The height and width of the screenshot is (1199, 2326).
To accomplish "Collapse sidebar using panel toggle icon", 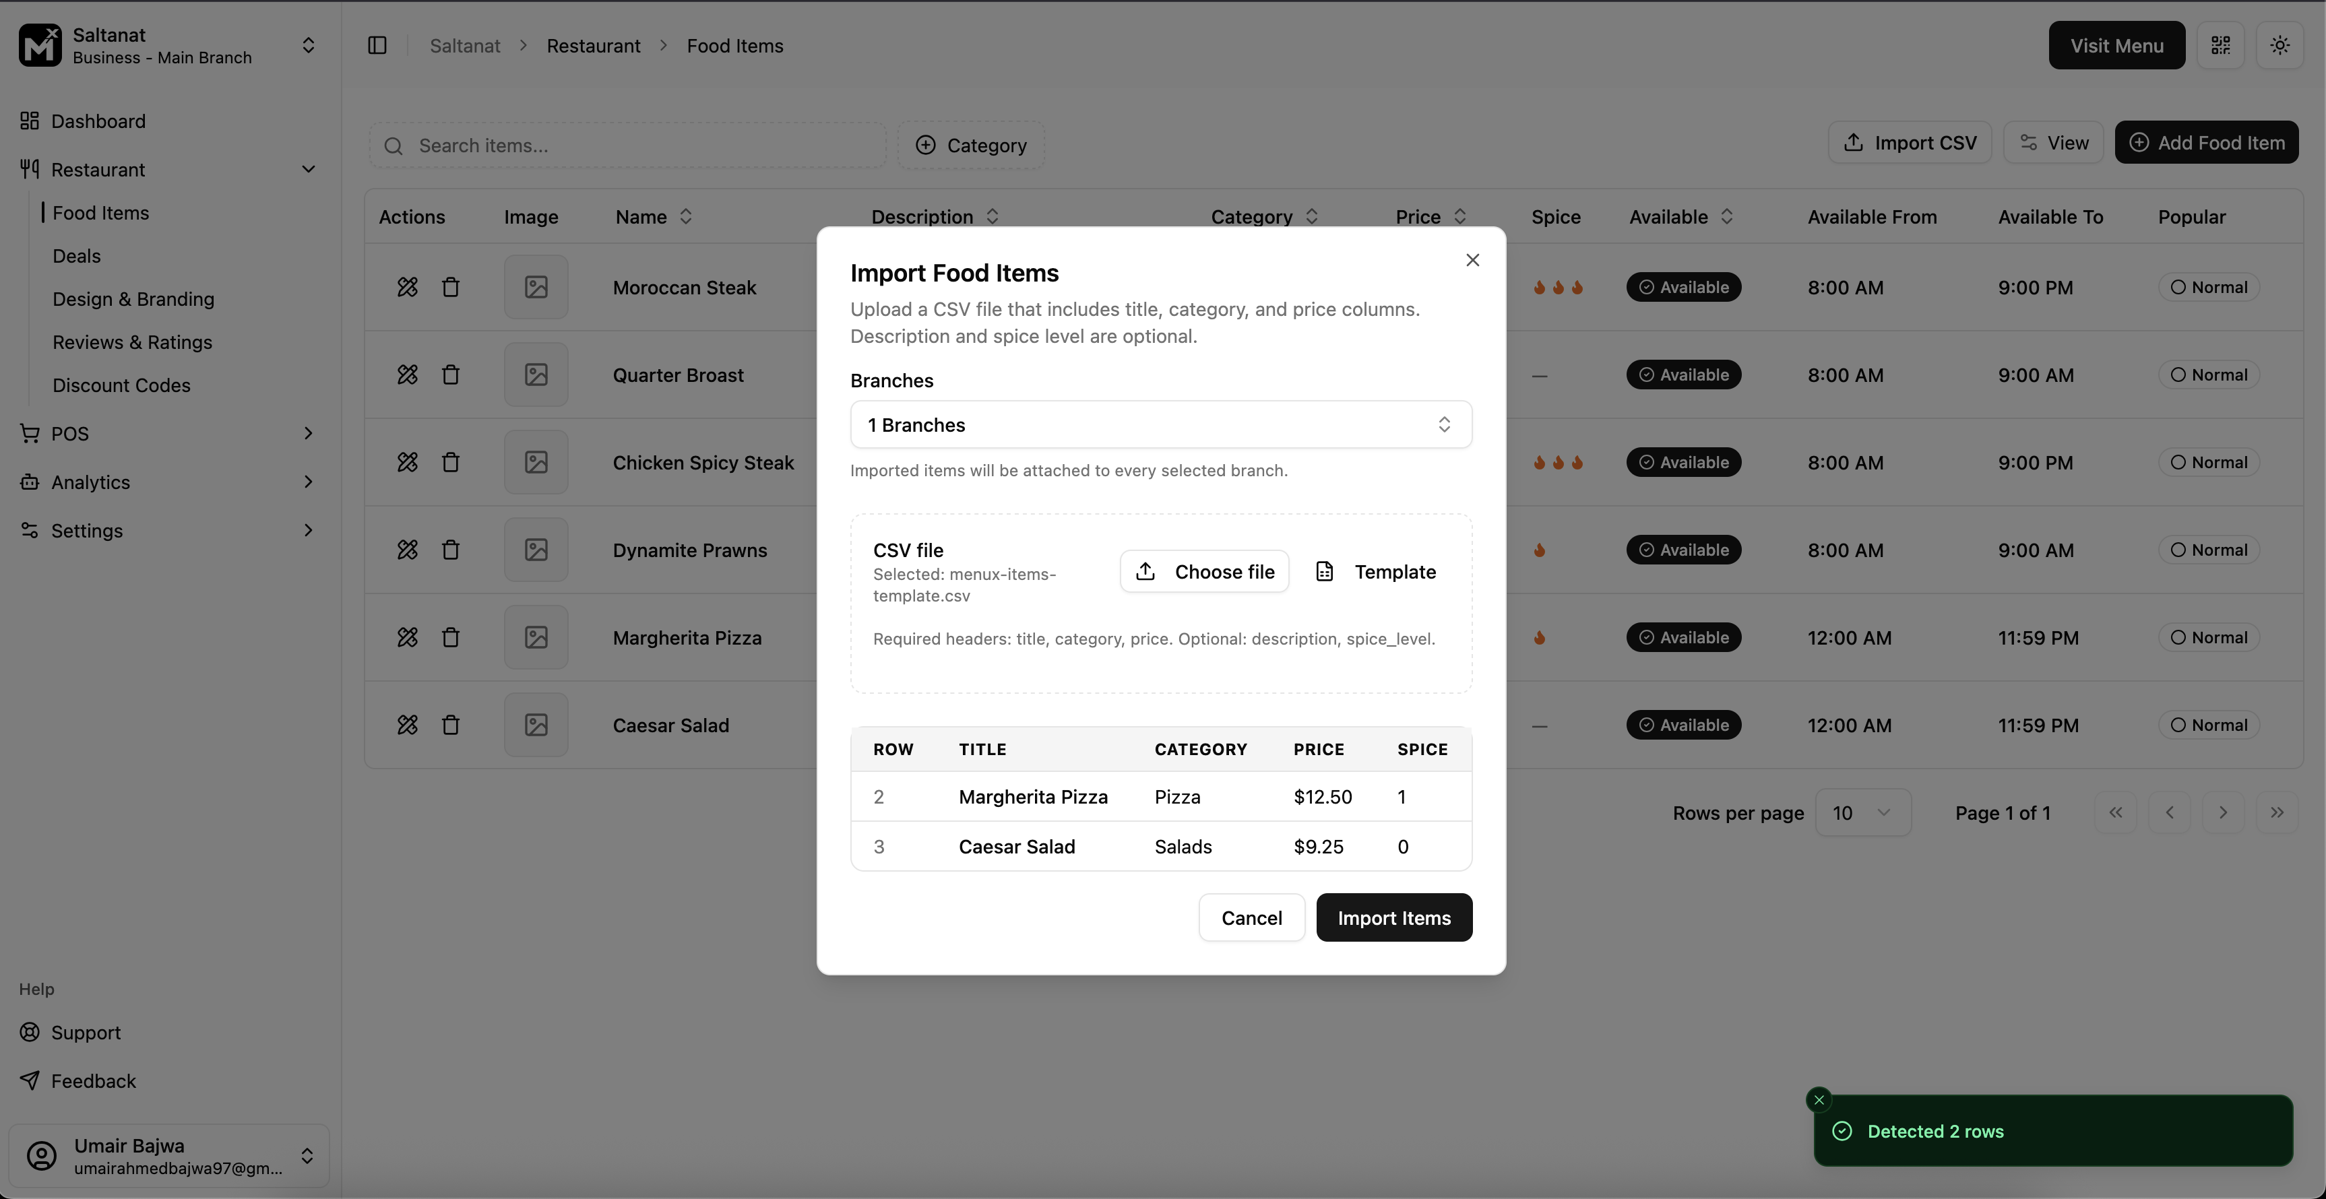I will click(377, 45).
